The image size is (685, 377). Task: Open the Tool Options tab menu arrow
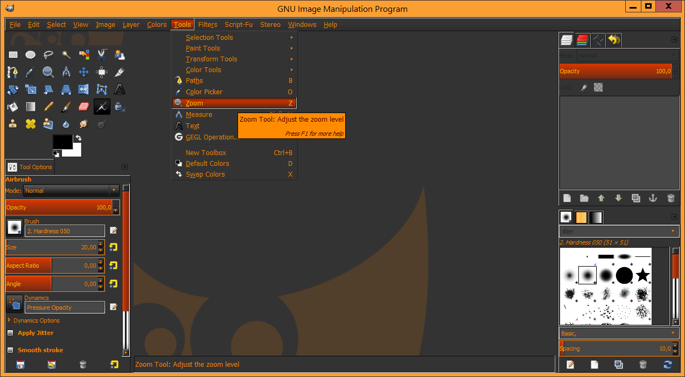(x=125, y=167)
